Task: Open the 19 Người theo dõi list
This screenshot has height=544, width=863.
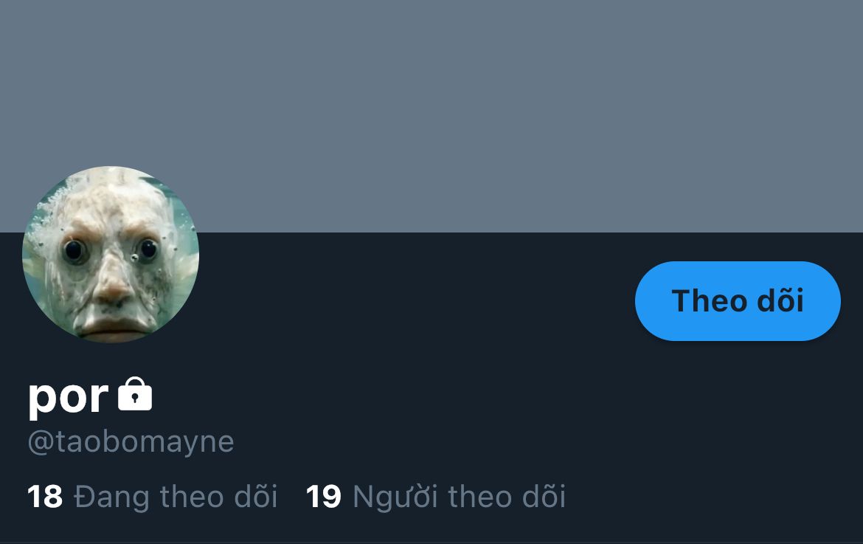Action: (x=436, y=496)
